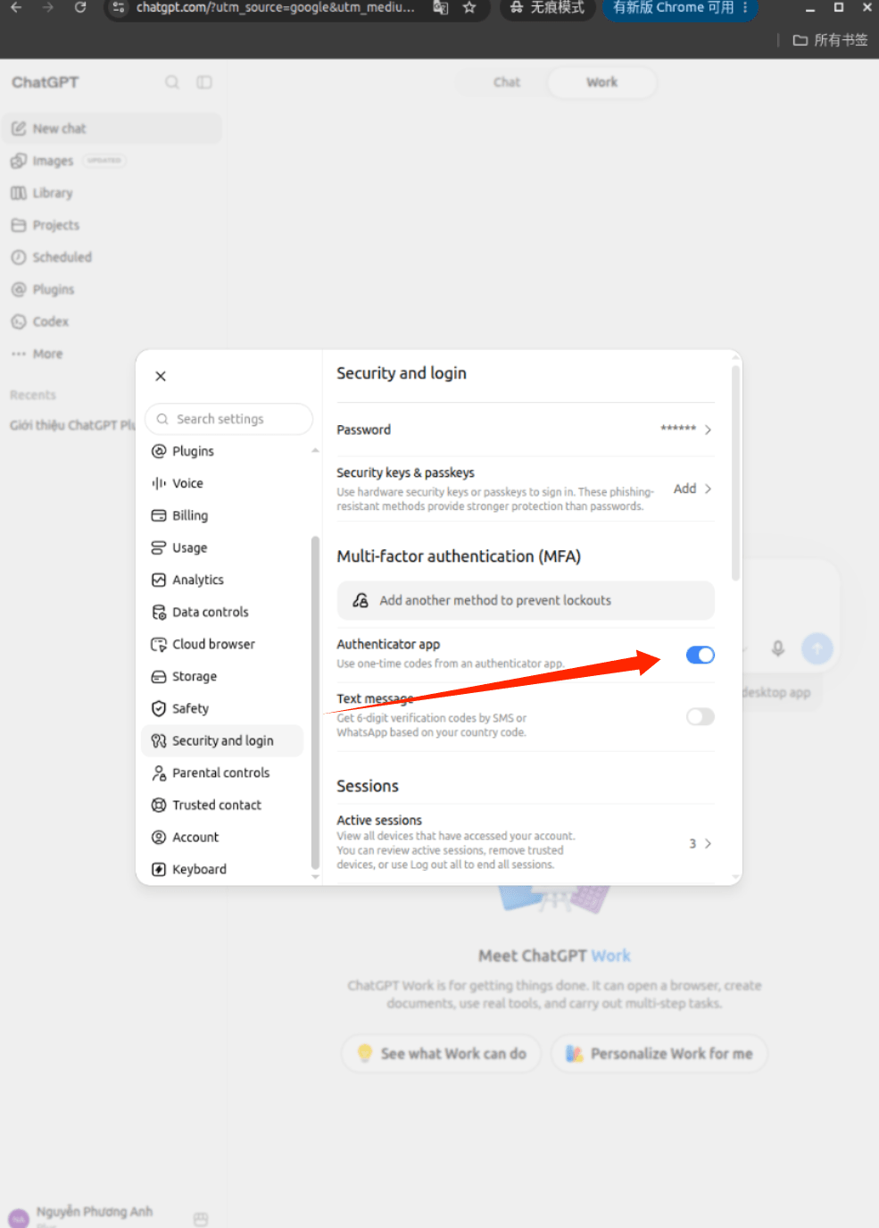Click the bookmark star icon in address bar

pos(469,7)
